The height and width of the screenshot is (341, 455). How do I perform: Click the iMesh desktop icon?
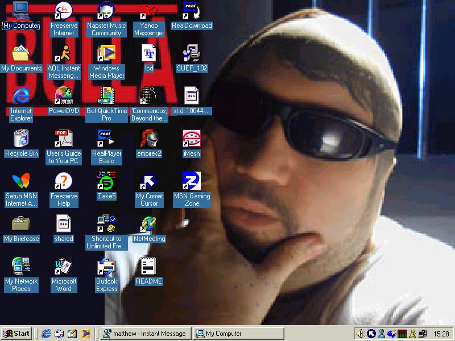pyautogui.click(x=191, y=139)
